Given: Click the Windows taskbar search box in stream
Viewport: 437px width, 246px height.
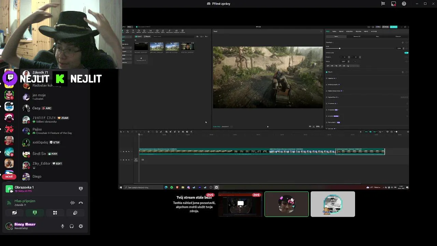Looking at the screenshot, I should point(143,187).
